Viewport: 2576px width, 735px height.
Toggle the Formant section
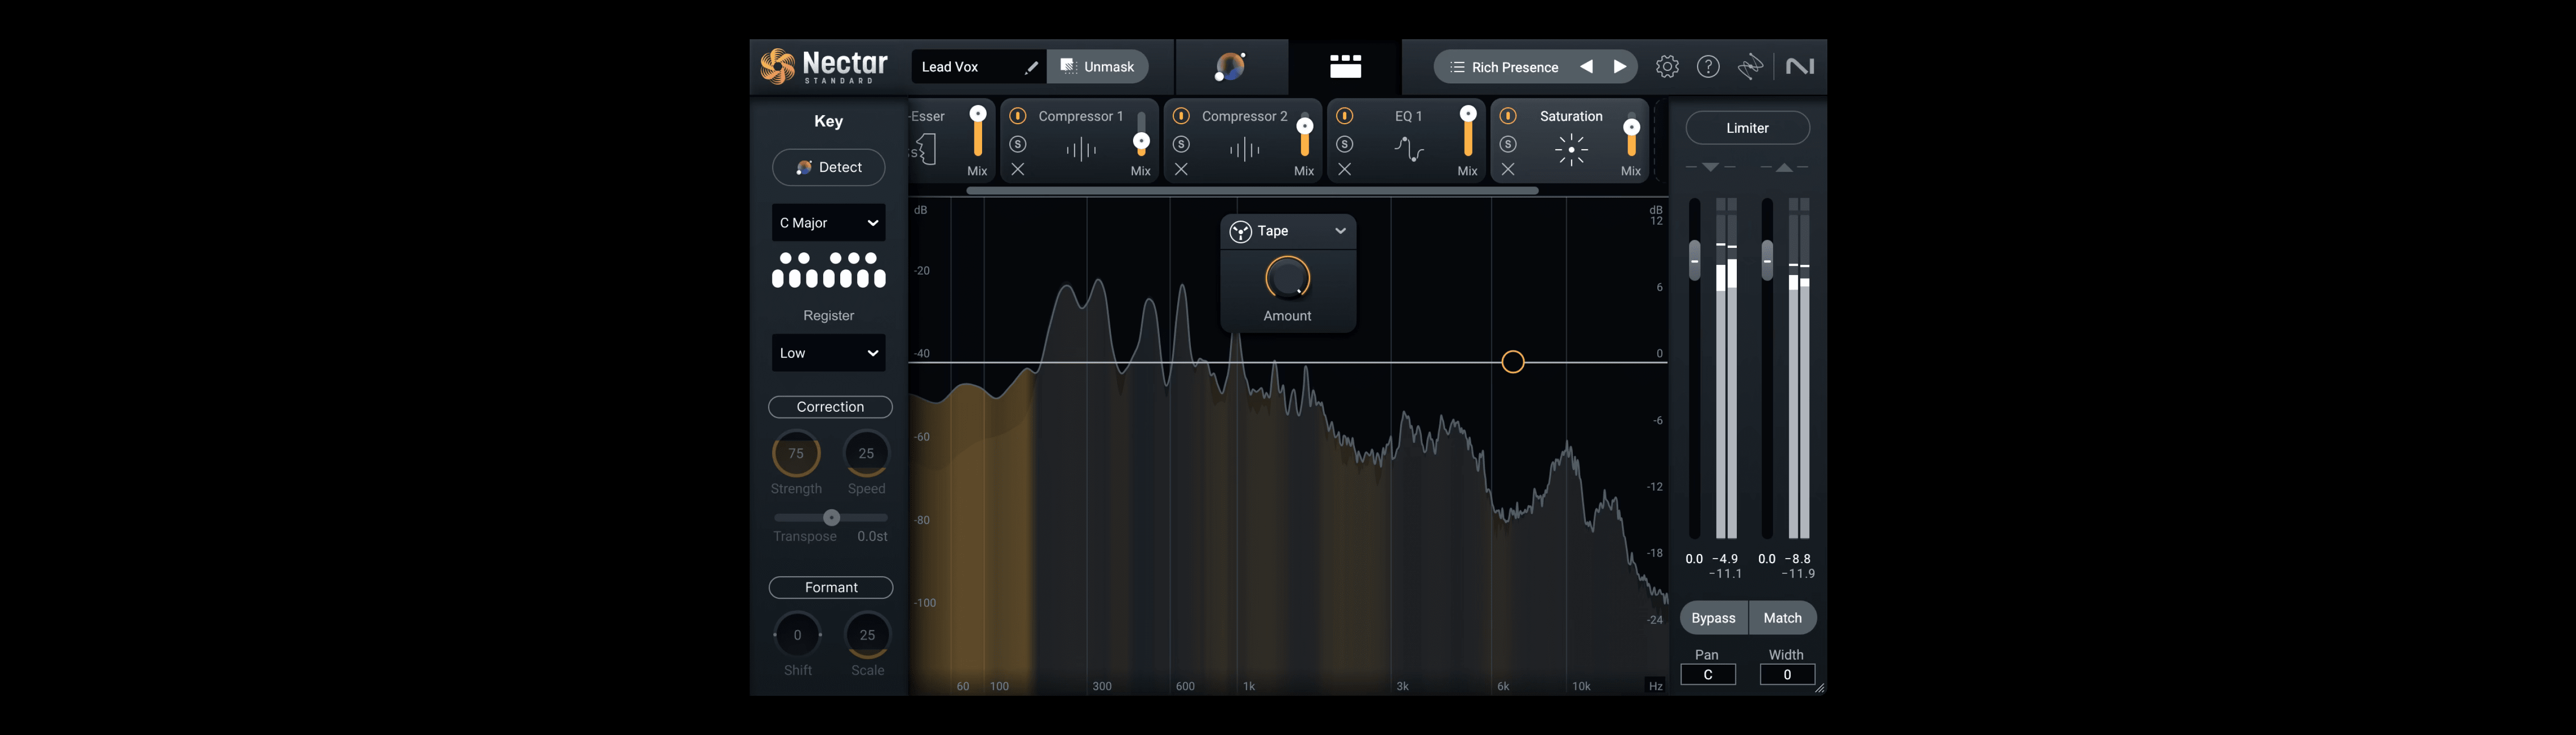pos(830,587)
